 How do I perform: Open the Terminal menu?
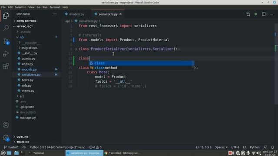[x=55, y=7]
